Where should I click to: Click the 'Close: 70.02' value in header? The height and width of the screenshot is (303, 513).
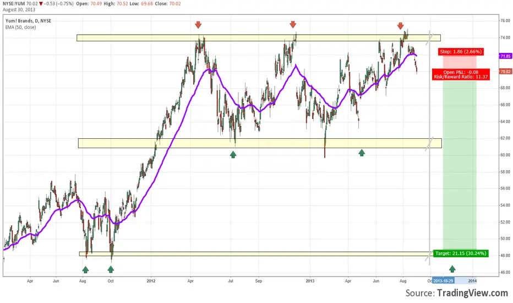pyautogui.click(x=167, y=4)
